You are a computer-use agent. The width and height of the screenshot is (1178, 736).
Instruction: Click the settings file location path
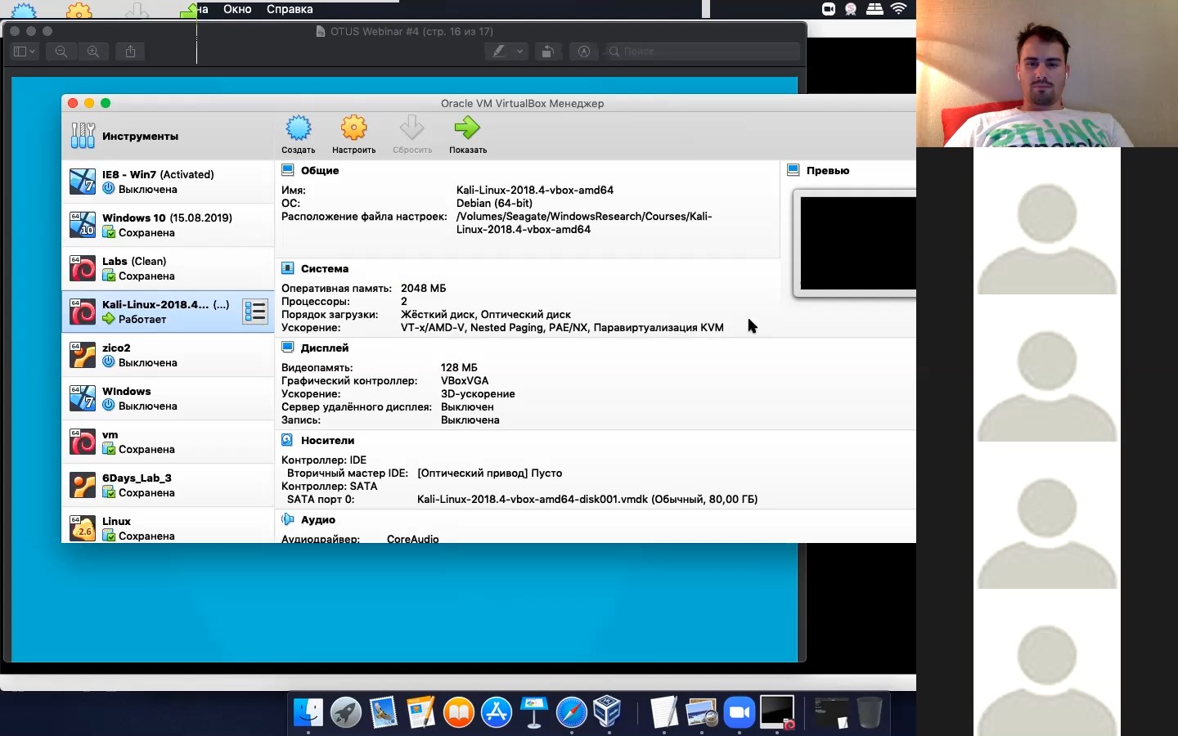pyautogui.click(x=584, y=223)
